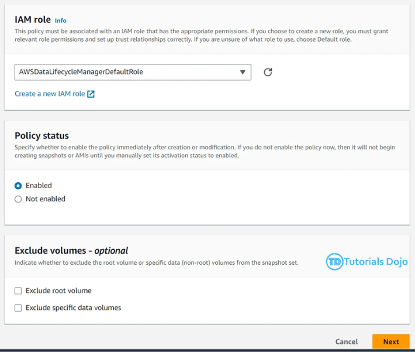The image size is (415, 352).
Task: Click the Exclude volumes - optional heading
Action: coord(71,251)
